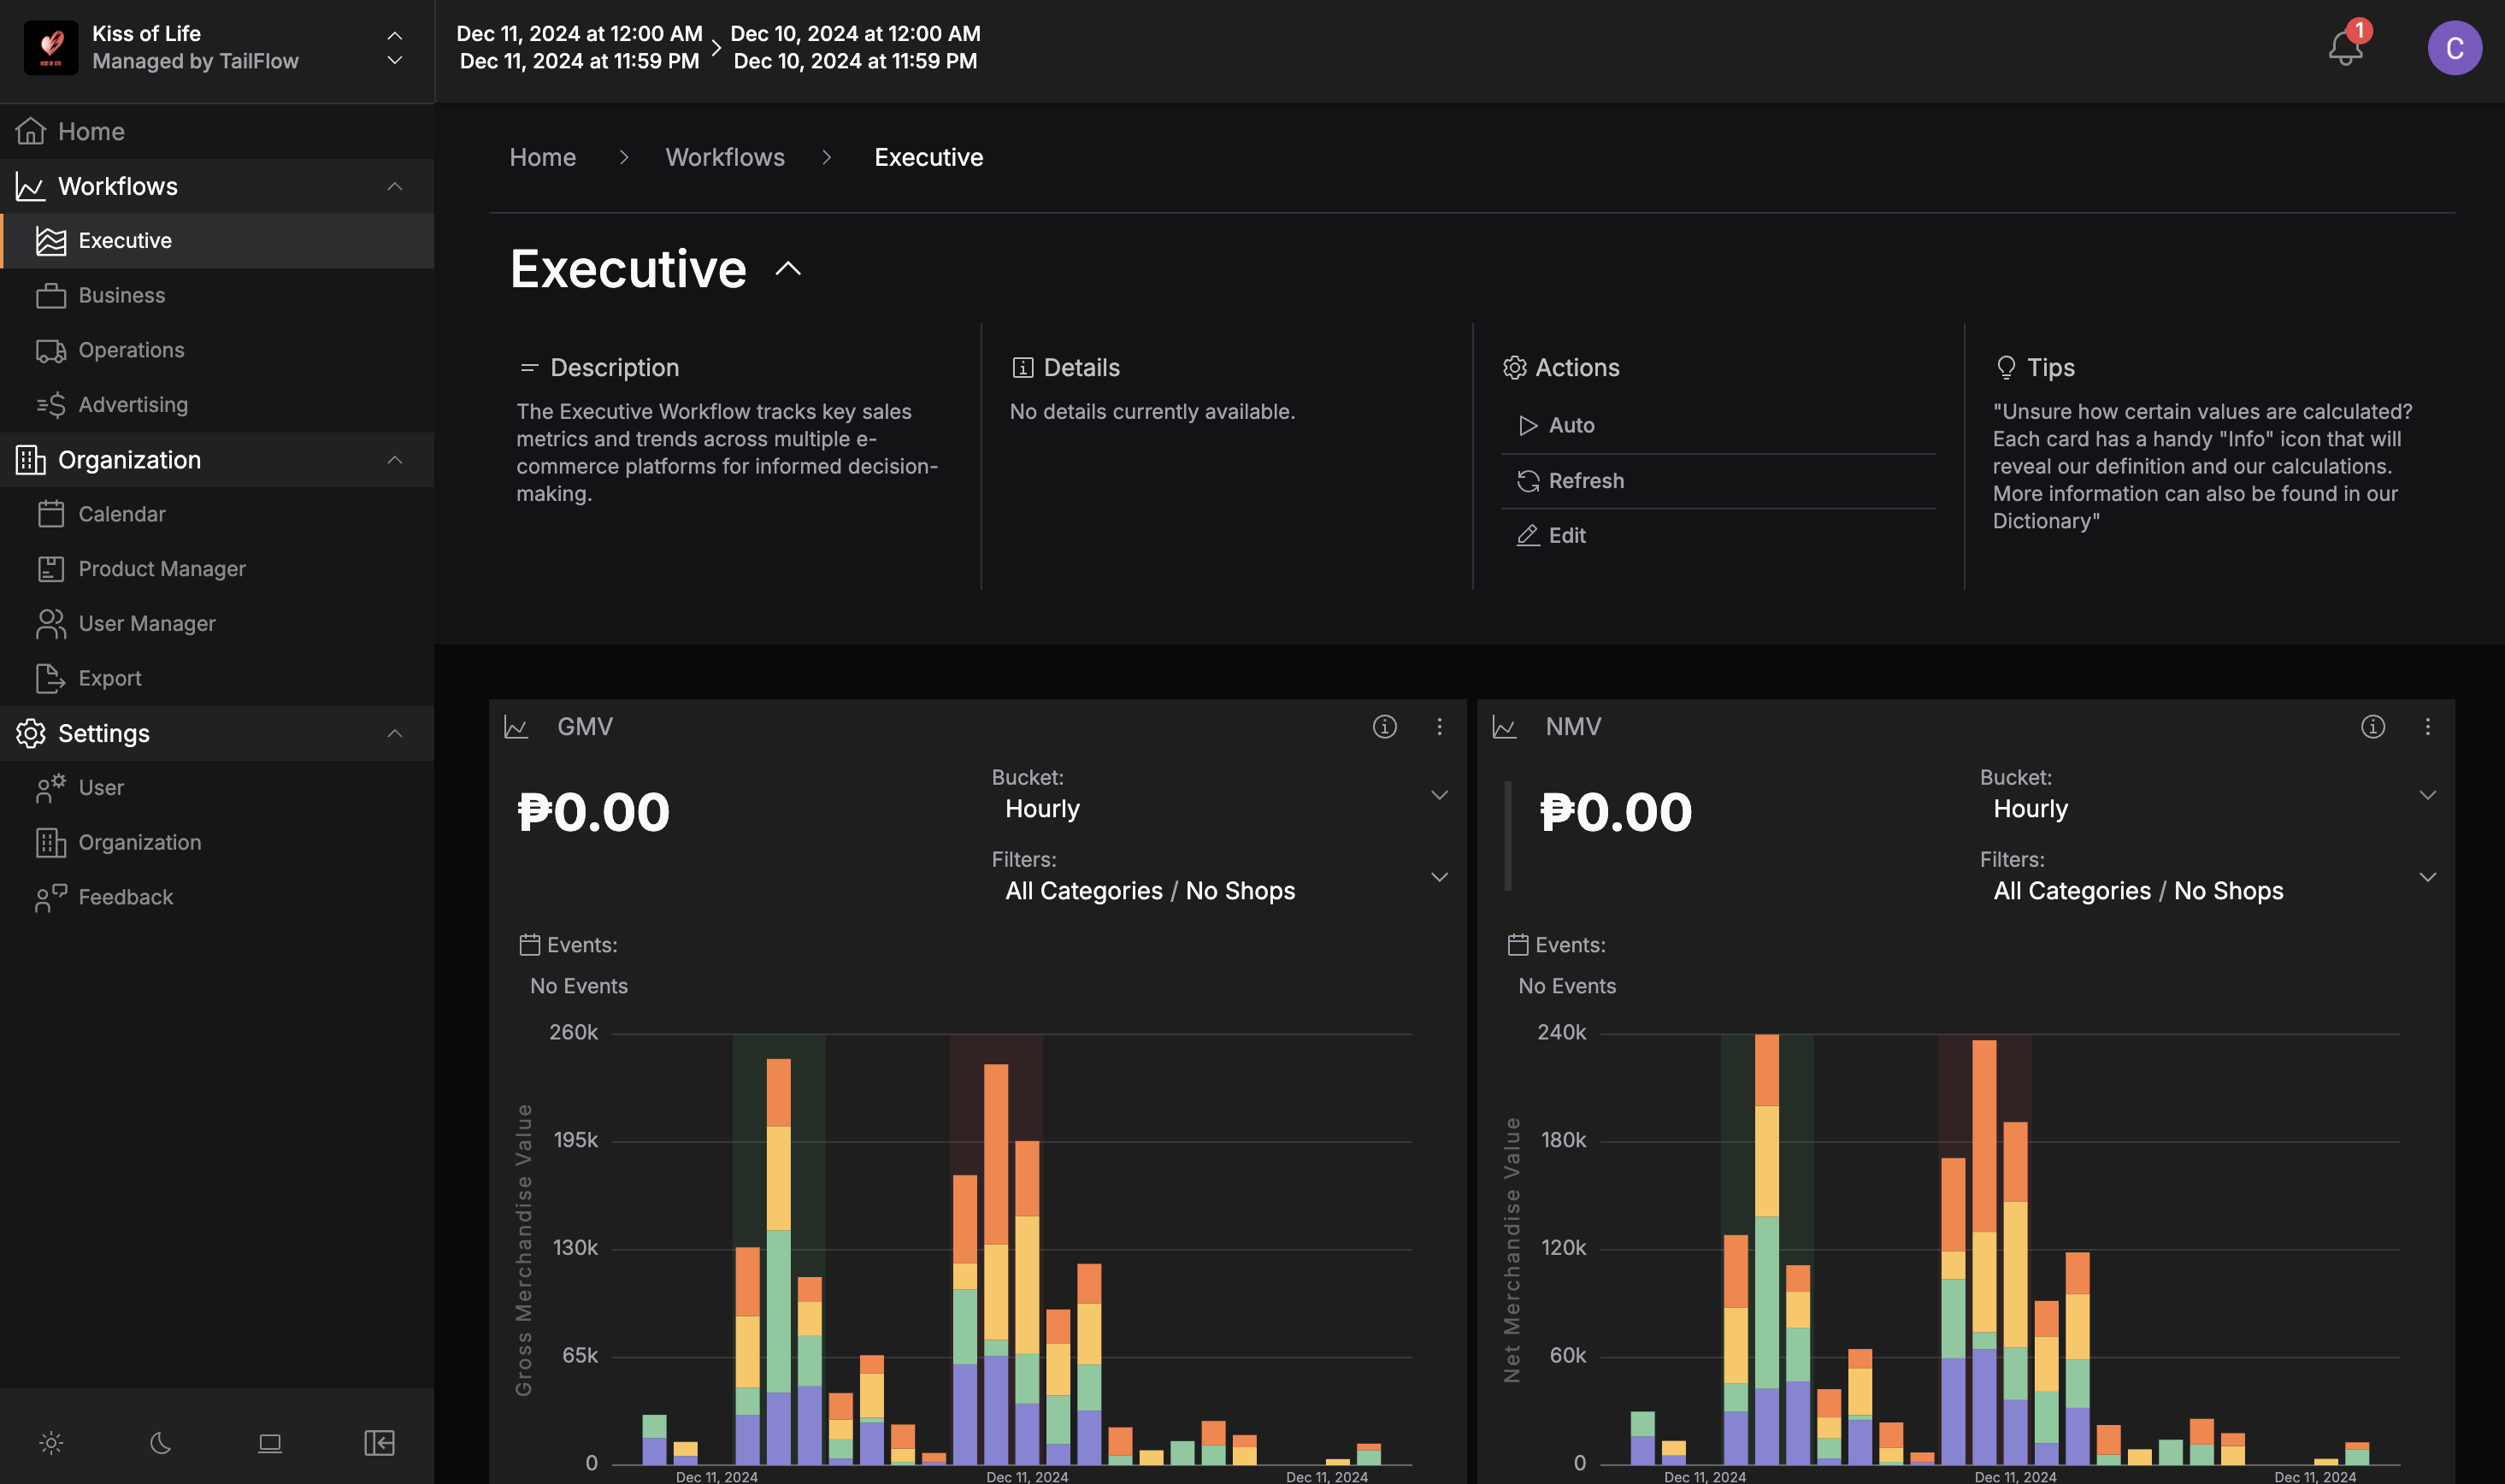Click the GMV ₱0.00 total value
Screen dimensions: 2505x1484
click(x=593, y=811)
